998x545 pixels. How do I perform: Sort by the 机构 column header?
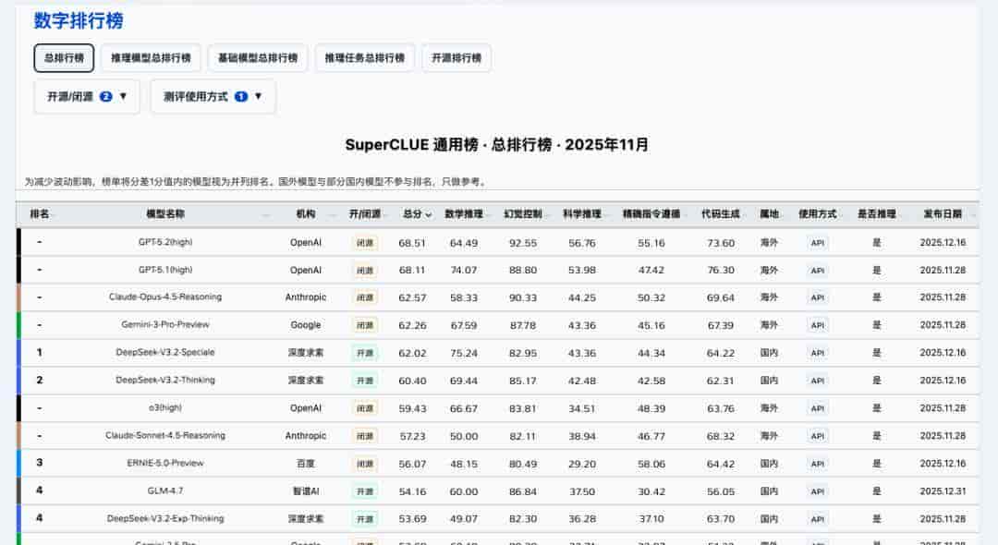[x=306, y=214]
